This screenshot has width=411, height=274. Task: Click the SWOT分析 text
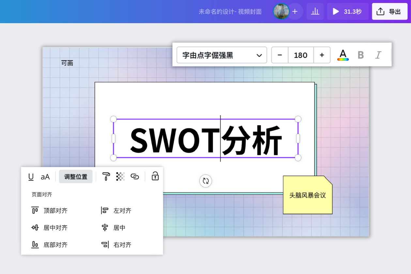206,141
